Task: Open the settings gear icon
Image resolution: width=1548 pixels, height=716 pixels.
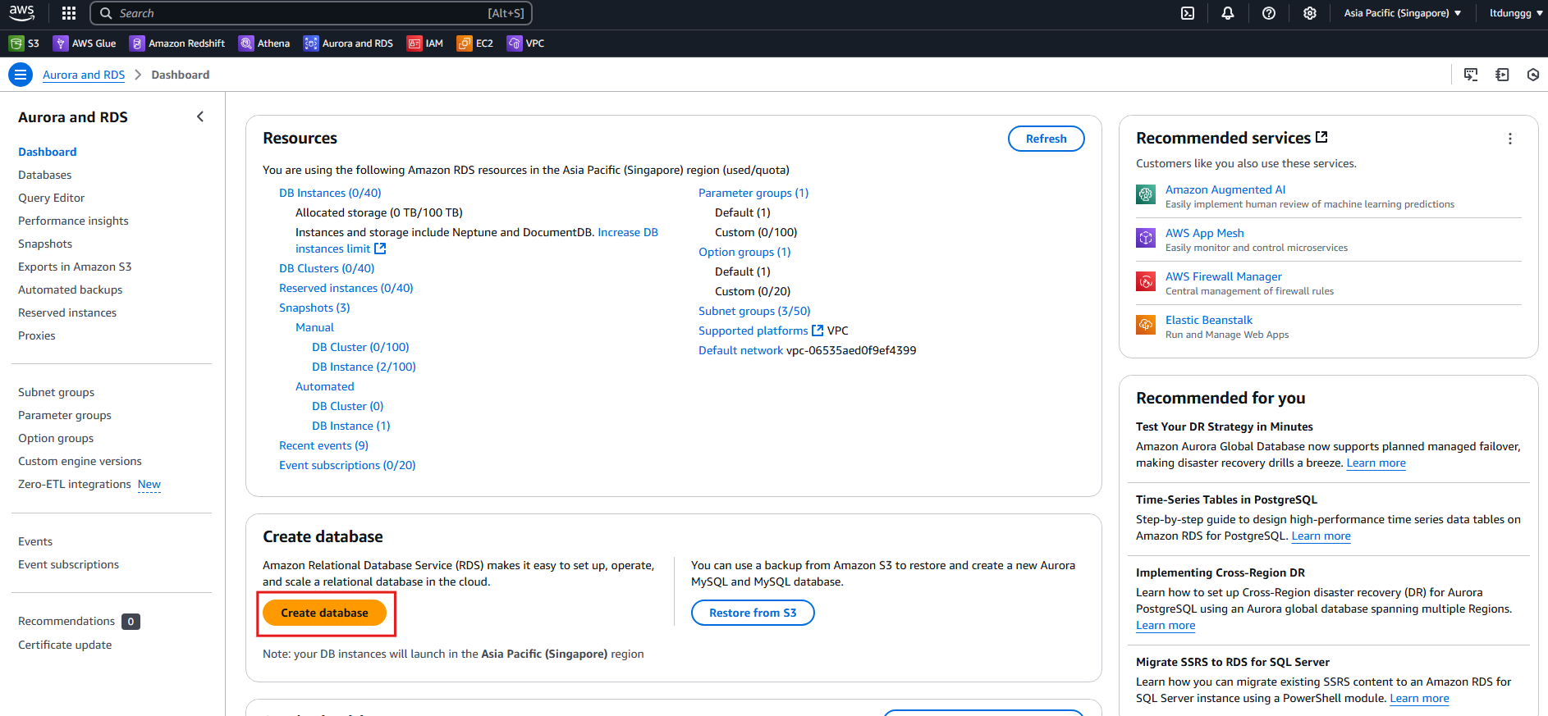Action: (1310, 13)
